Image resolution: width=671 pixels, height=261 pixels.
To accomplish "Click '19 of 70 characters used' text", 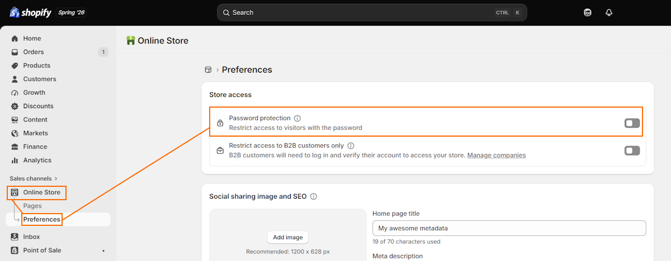I will [407, 241].
